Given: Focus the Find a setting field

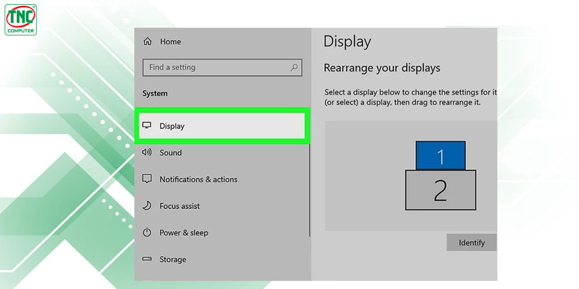Looking at the screenshot, I should (x=222, y=68).
